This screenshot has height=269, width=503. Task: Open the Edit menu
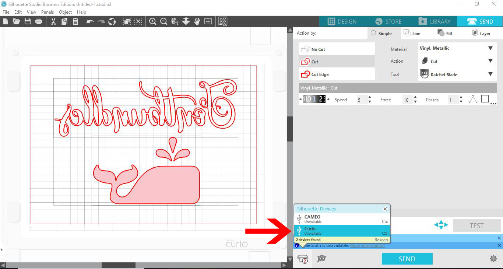(18, 12)
